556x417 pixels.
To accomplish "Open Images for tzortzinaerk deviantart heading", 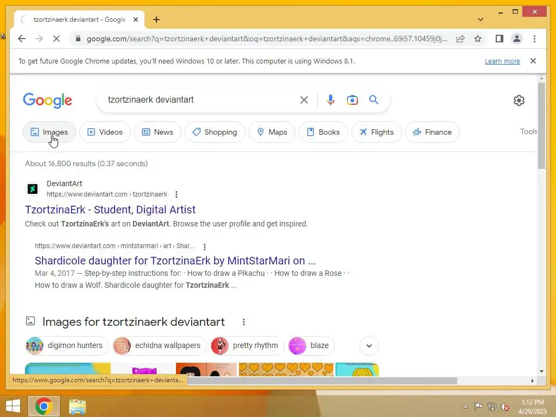I will (134, 321).
